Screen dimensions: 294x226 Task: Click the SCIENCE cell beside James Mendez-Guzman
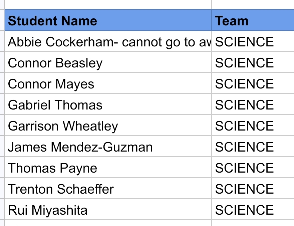(x=253, y=147)
